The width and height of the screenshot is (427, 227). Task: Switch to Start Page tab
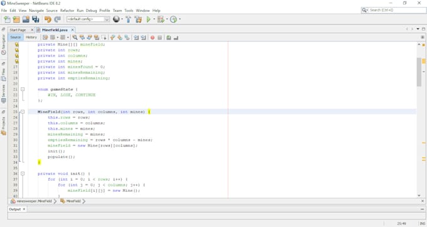pos(18,30)
